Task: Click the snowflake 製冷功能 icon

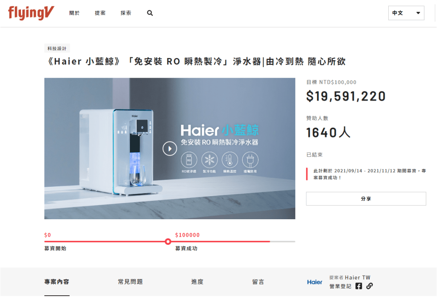Action: [210, 160]
